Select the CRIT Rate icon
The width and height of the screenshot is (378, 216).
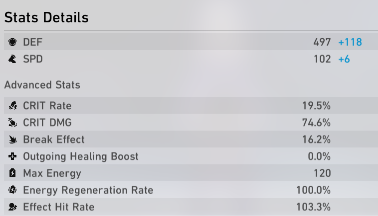12,106
